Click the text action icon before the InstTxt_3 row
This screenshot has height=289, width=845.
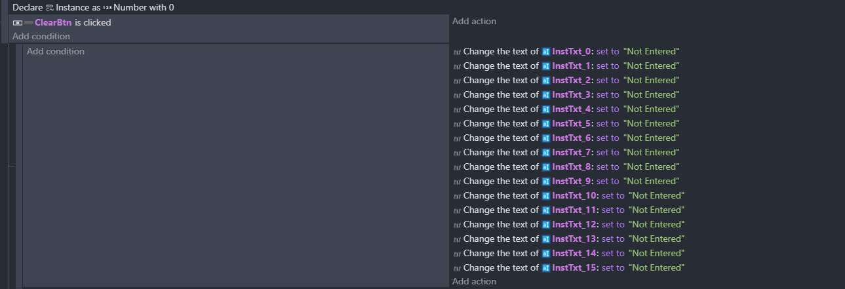[457, 95]
